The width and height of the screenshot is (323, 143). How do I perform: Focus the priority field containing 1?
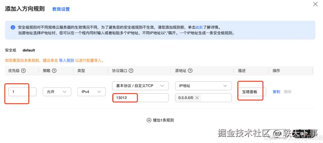pyautogui.click(x=22, y=92)
